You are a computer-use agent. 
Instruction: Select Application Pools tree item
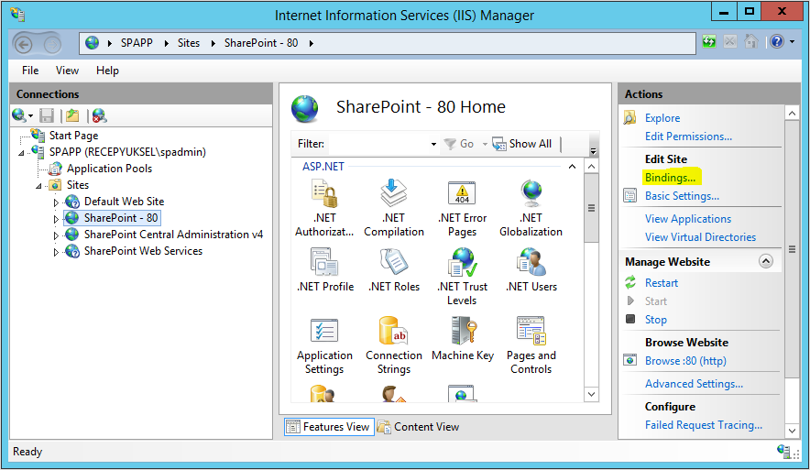109,169
